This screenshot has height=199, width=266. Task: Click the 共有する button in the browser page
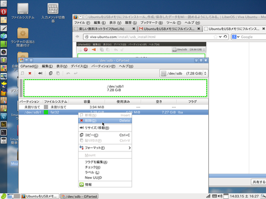259,182
